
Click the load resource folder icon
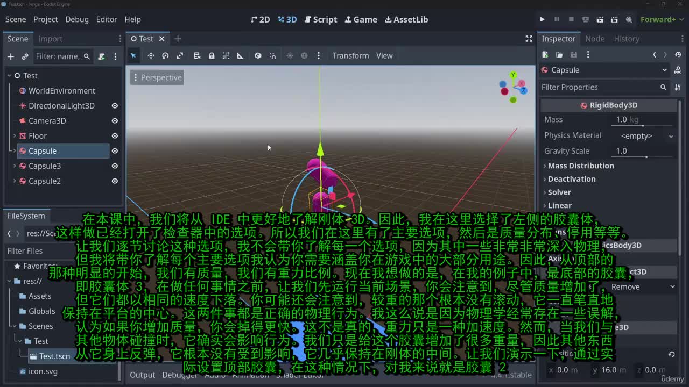click(x=559, y=54)
